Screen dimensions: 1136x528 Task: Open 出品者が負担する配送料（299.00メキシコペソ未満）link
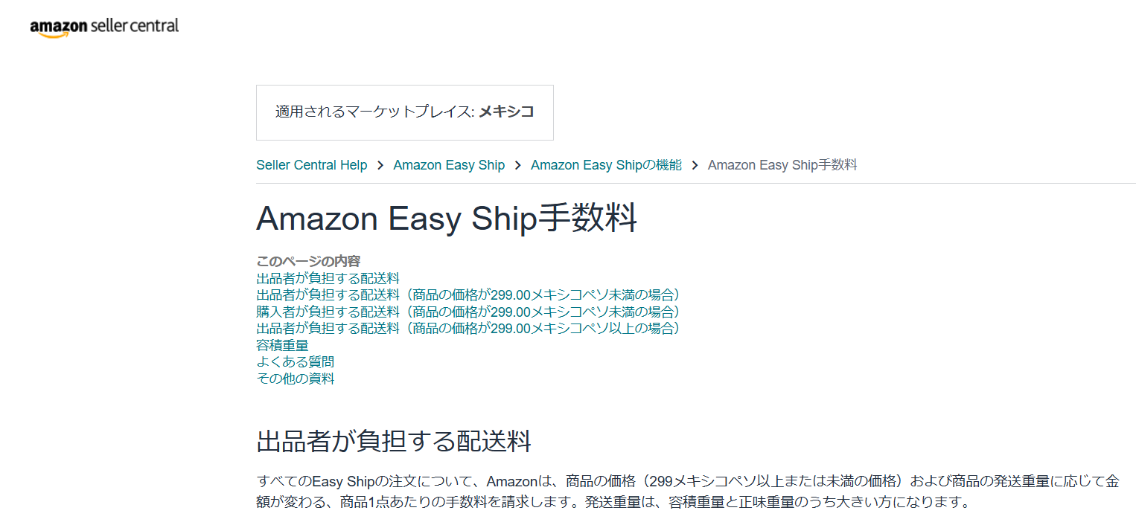pos(468,294)
